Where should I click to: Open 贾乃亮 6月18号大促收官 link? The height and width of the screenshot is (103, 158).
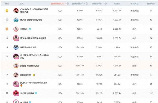[x=31, y=20]
